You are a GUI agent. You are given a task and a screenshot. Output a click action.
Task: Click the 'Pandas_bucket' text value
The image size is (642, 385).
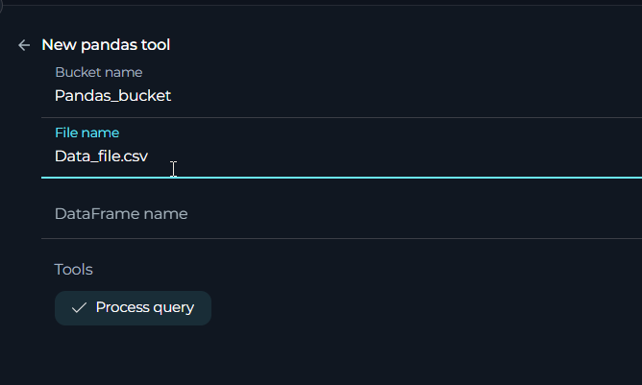click(112, 96)
